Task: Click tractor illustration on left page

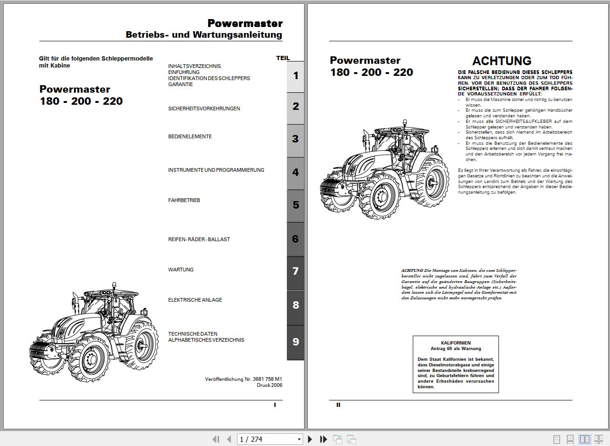Action: [x=93, y=332]
